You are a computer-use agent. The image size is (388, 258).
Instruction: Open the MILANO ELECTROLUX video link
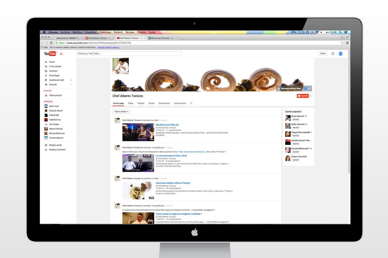tap(167, 125)
